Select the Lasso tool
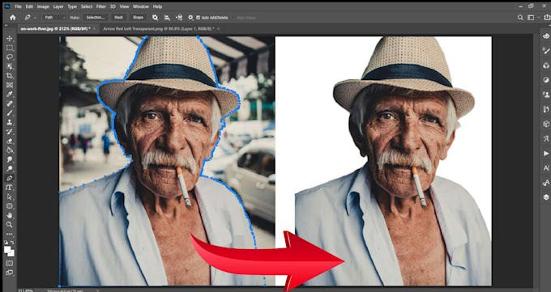551x292 pixels. [x=10, y=57]
